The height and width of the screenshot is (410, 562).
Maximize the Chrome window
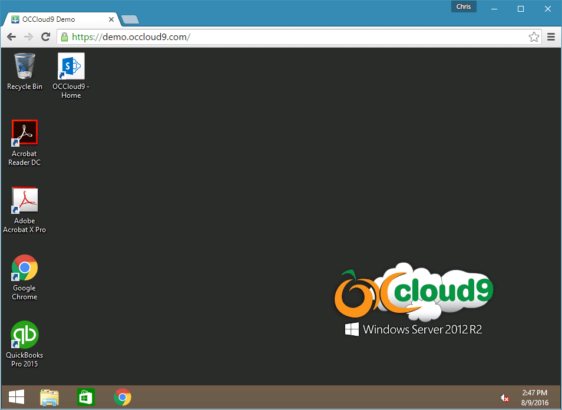click(521, 9)
